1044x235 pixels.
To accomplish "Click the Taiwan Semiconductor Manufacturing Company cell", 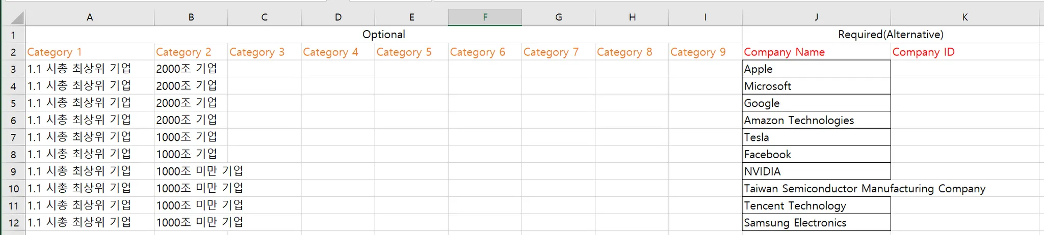I will 816,189.
